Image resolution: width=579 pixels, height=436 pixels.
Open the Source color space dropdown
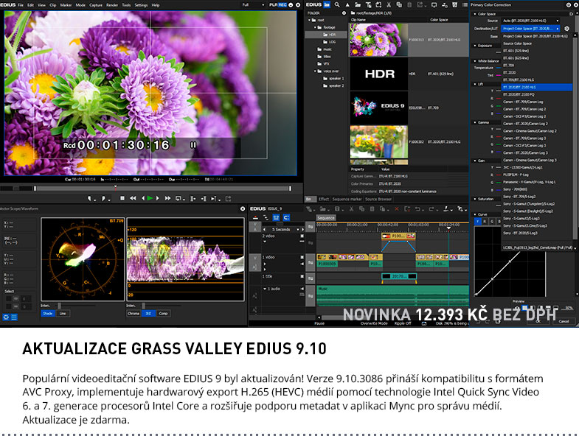pos(530,21)
